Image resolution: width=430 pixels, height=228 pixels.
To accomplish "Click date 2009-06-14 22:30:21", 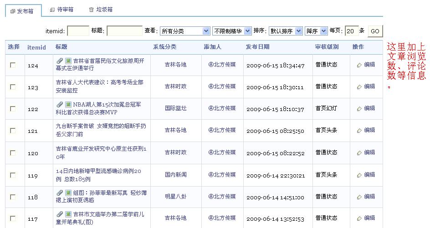I will tap(276, 176).
